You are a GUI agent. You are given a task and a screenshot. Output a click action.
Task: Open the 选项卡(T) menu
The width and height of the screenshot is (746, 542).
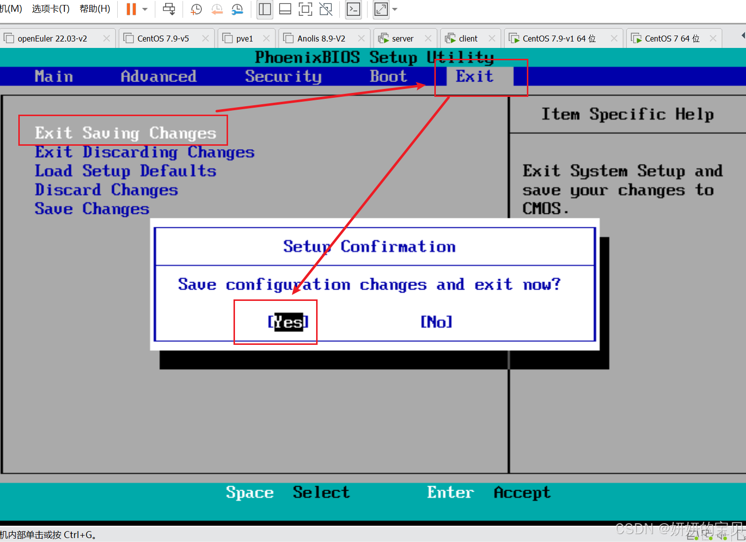(50, 9)
